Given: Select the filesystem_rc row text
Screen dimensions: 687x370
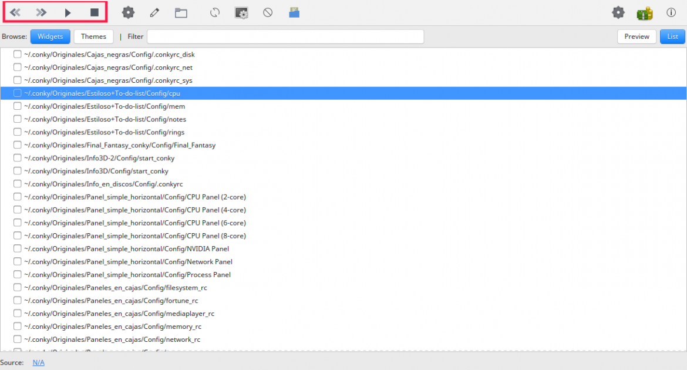Looking at the screenshot, I should click(x=116, y=288).
